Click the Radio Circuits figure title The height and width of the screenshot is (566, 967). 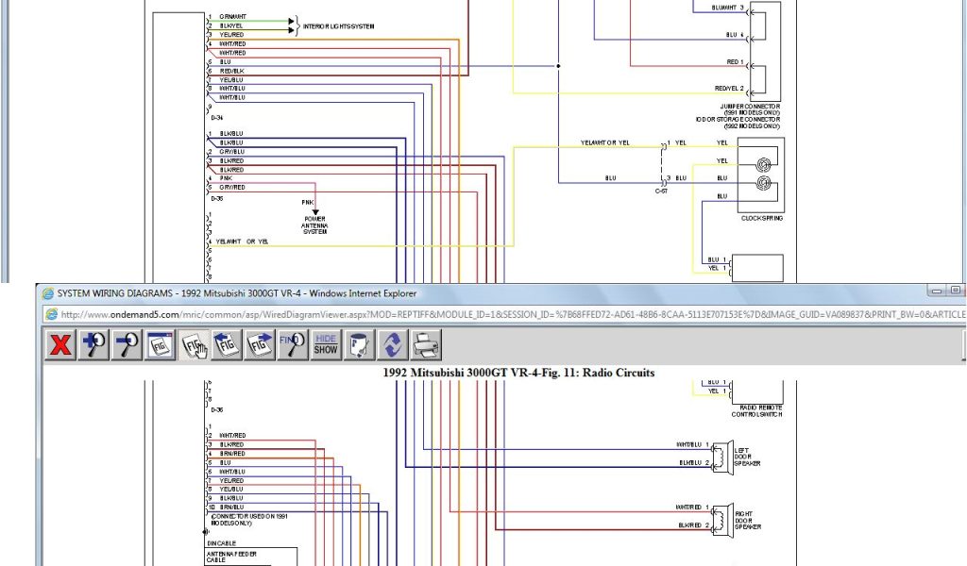pyautogui.click(x=518, y=373)
